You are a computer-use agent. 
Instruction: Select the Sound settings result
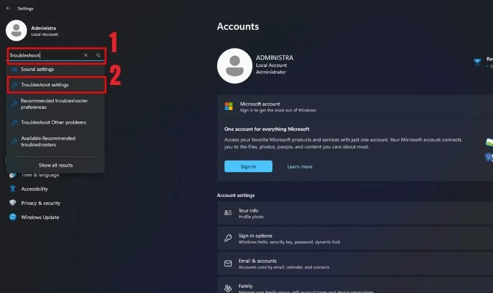pyautogui.click(x=56, y=69)
